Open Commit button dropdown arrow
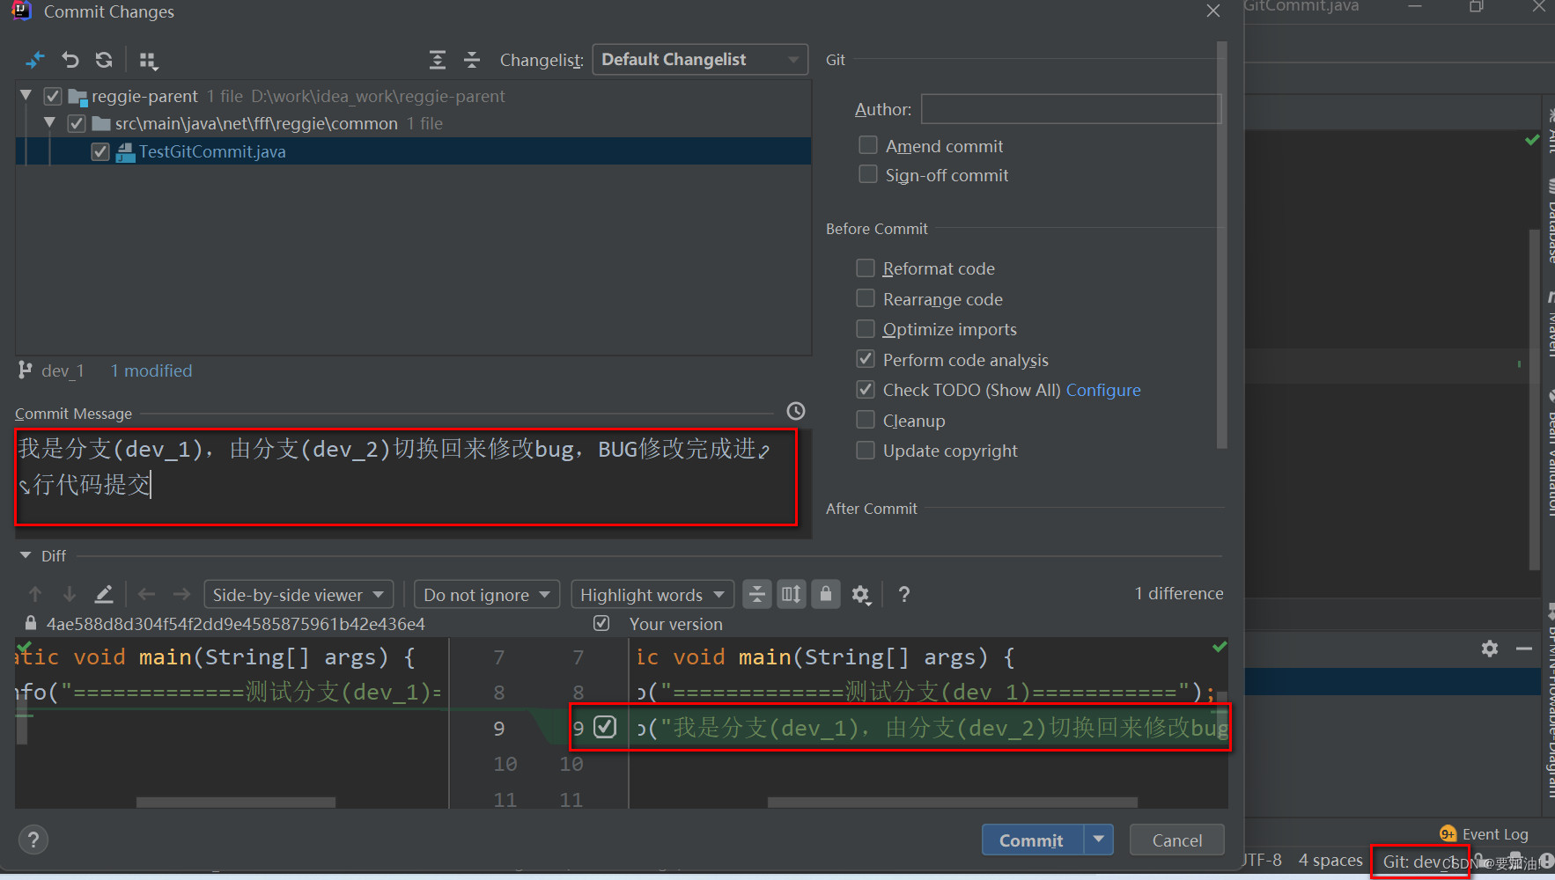Viewport: 1555px width, 880px height. click(x=1099, y=840)
